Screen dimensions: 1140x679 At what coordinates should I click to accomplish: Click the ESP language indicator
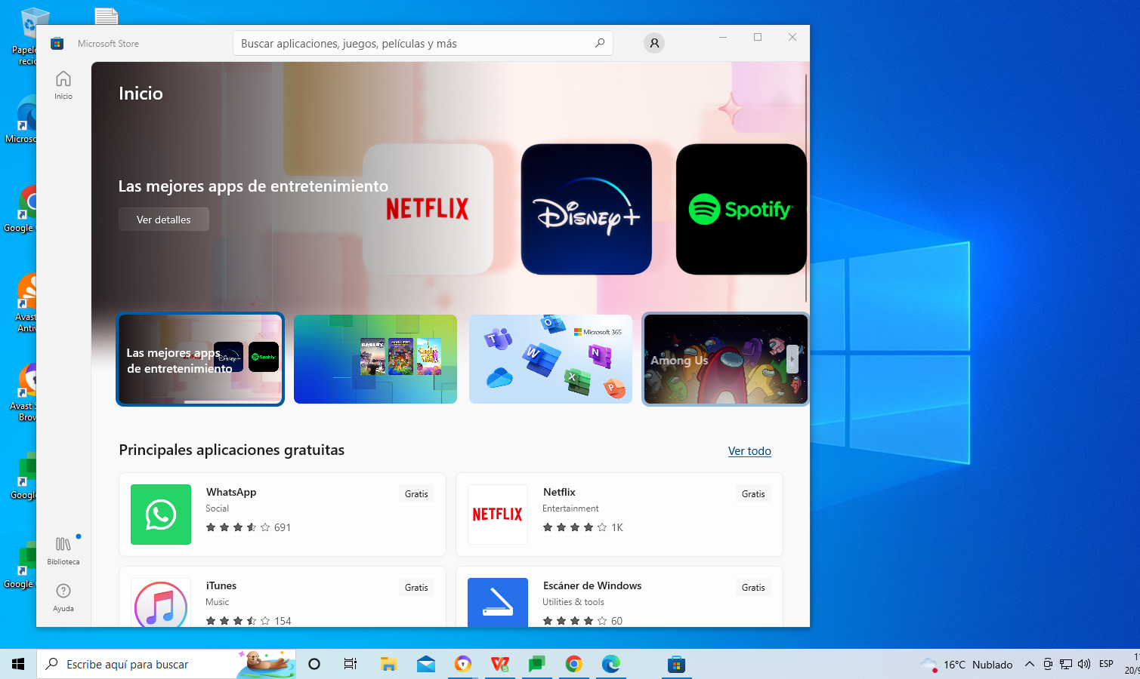pos(1106,664)
